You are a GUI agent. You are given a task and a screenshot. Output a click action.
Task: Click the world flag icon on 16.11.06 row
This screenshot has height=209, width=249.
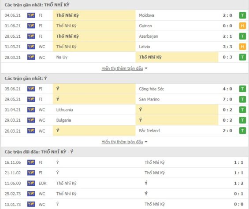pos(31,162)
